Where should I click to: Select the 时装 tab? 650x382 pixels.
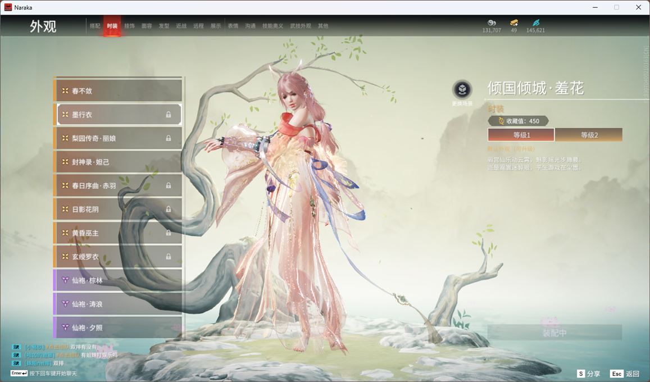point(112,26)
